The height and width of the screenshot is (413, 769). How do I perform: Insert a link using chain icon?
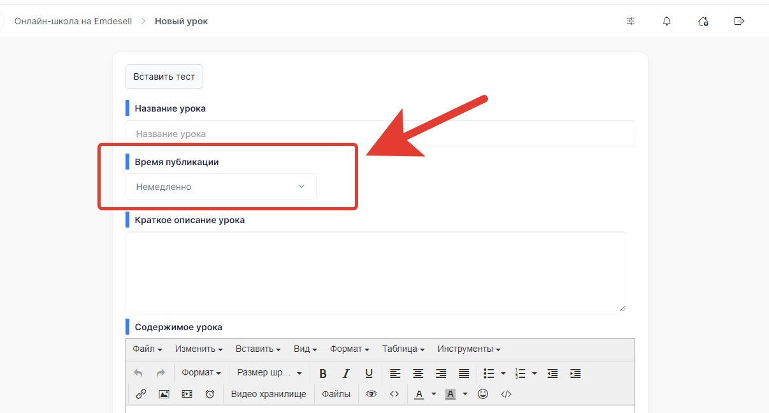pyautogui.click(x=141, y=394)
